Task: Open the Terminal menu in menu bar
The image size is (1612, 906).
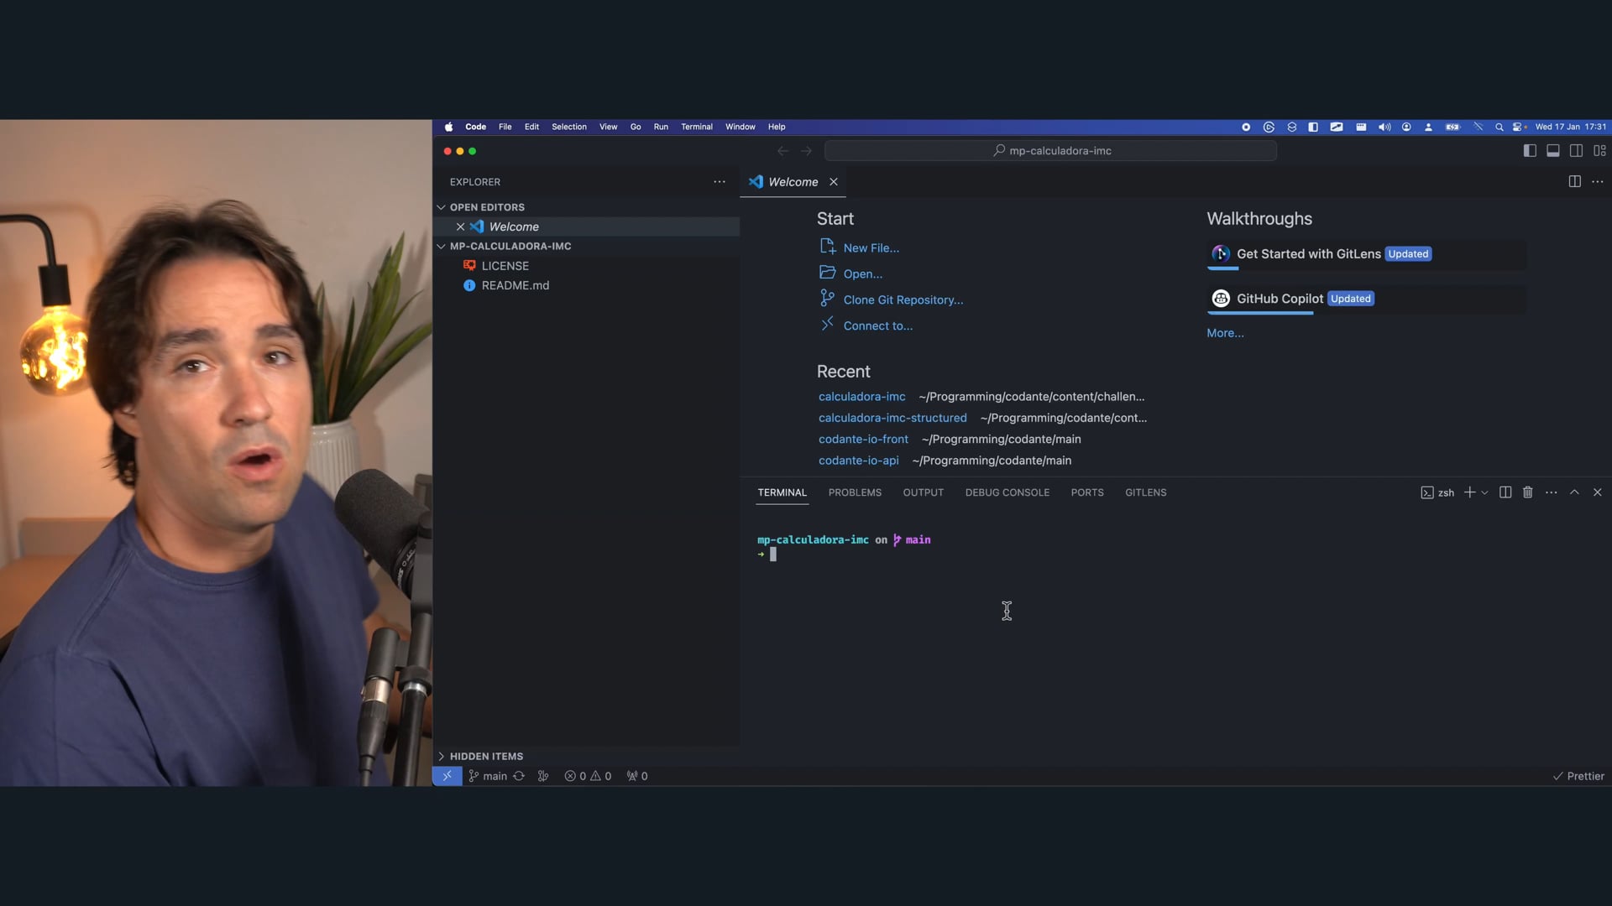Action: 696,127
